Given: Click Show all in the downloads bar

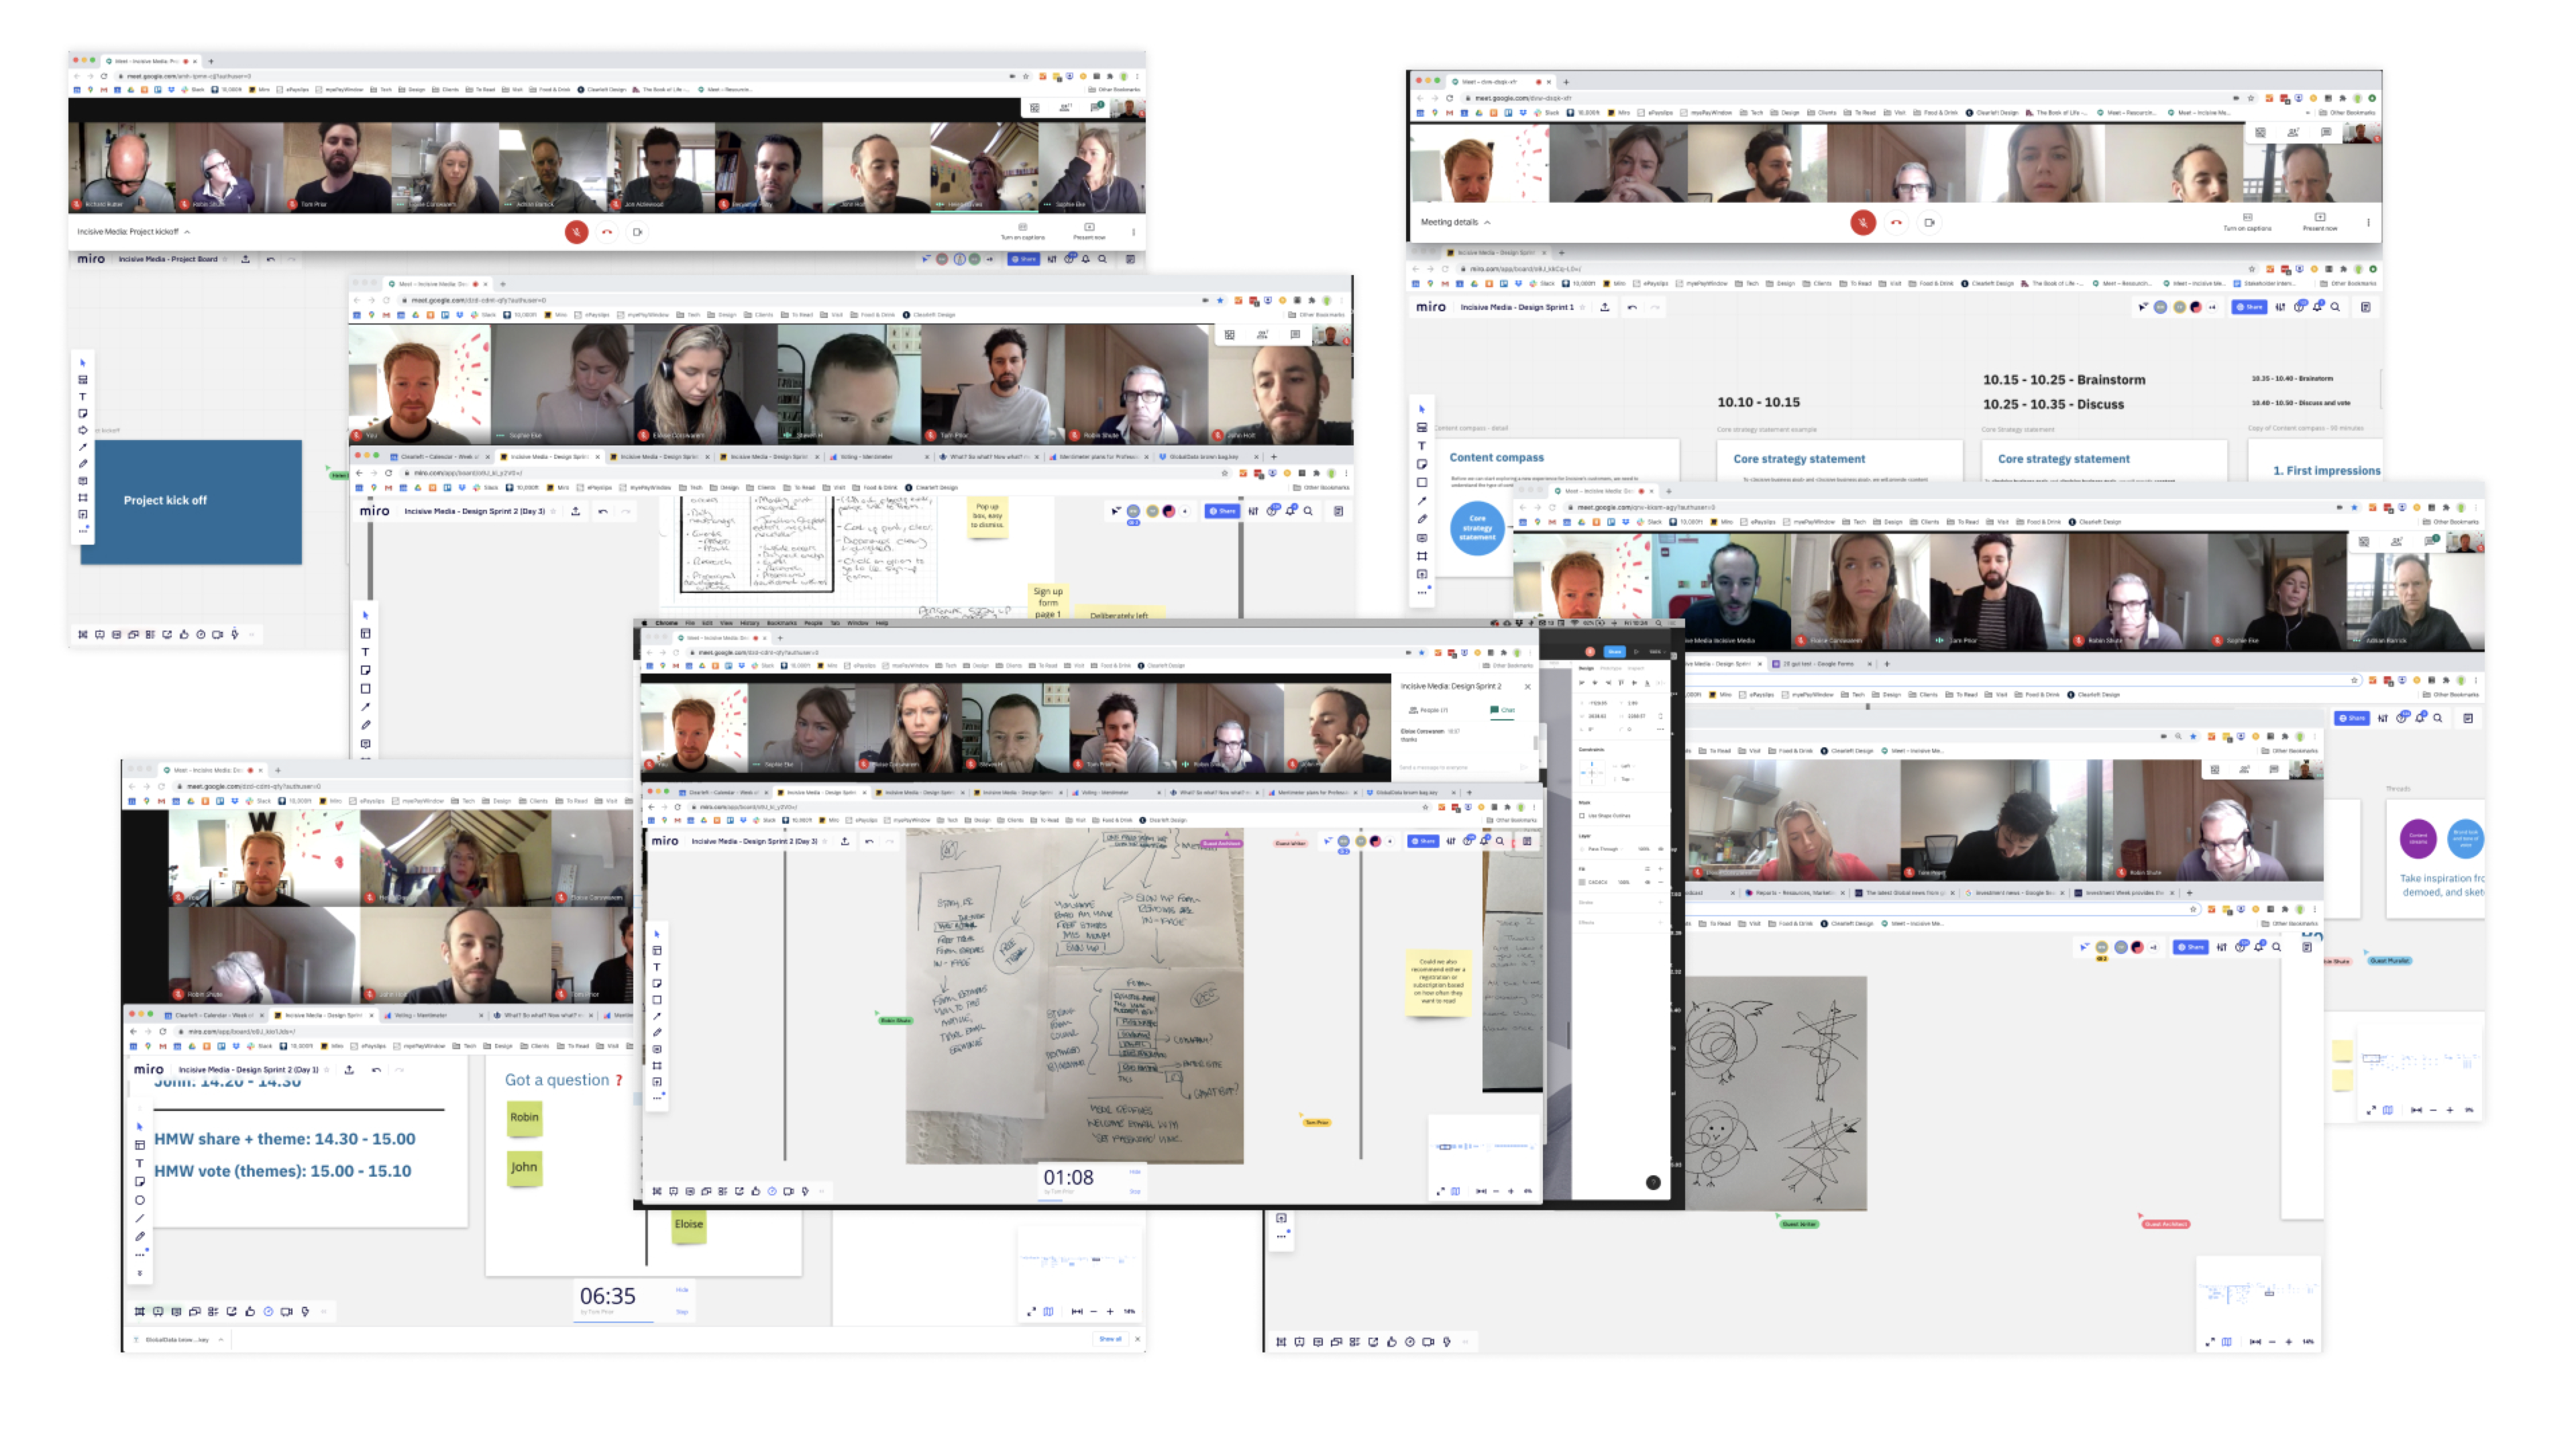Looking at the screenshot, I should [x=1110, y=1338].
